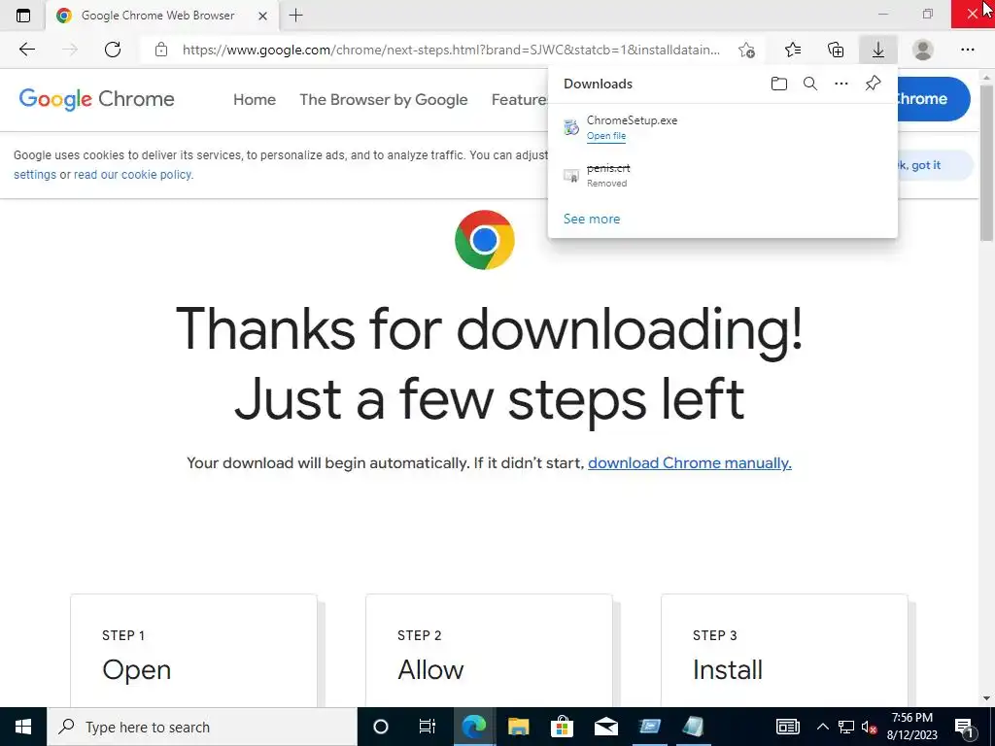The image size is (995, 746).
Task: Open more options in Downloads panel
Action: (x=841, y=84)
